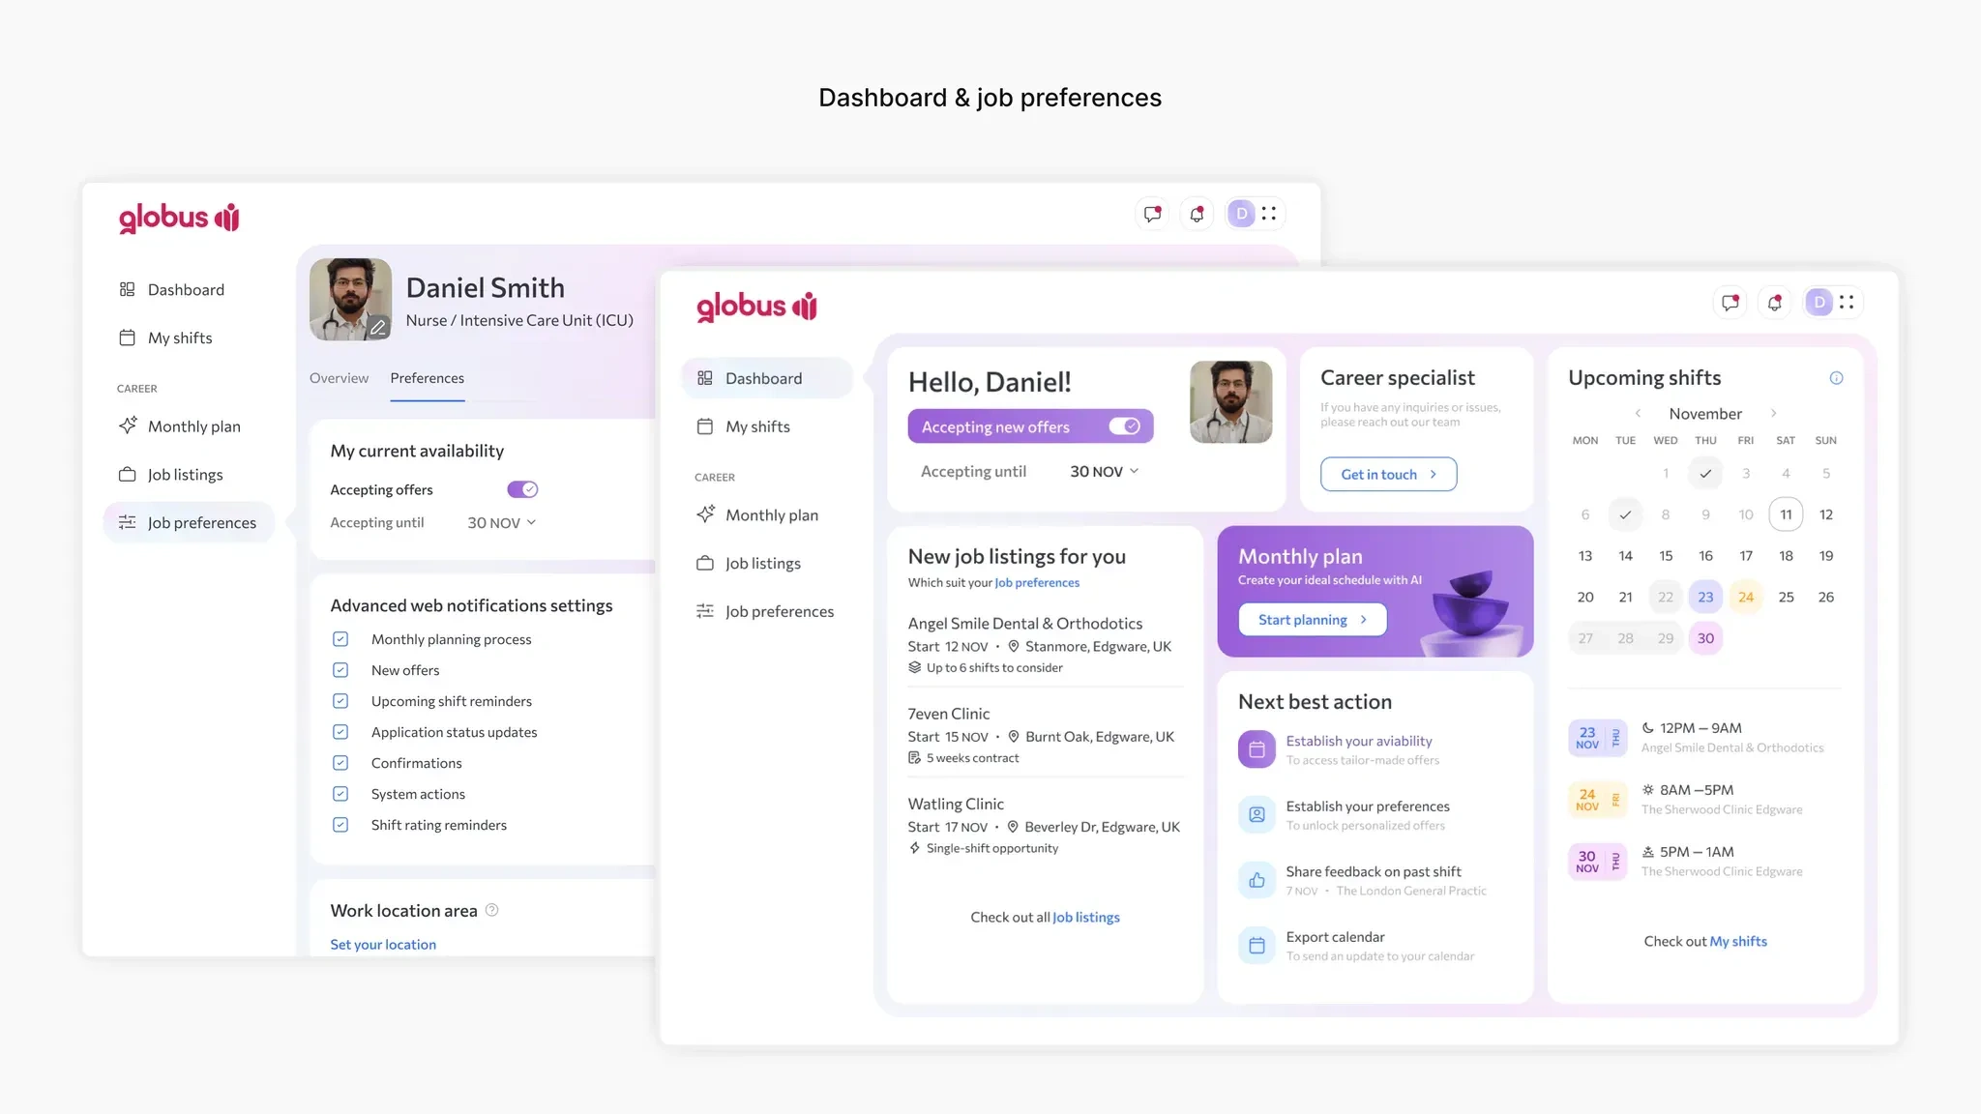The image size is (1981, 1114).
Task: Click Share feedback thumbs-up icon
Action: (x=1257, y=880)
